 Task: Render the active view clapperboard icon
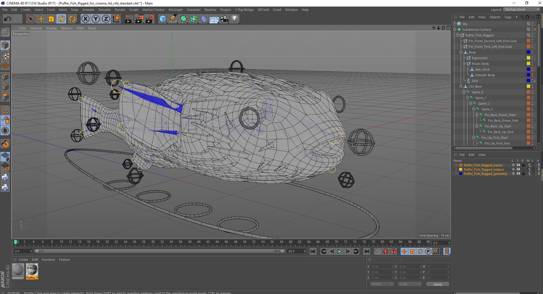[129, 19]
